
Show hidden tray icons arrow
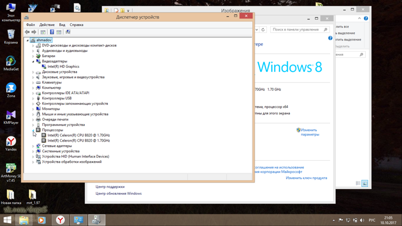point(334,220)
